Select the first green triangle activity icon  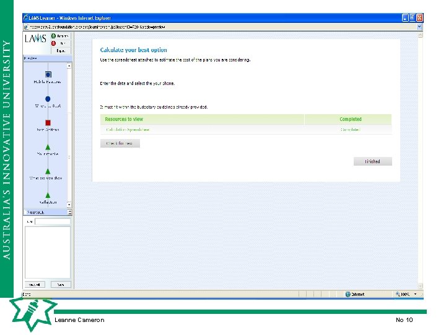pyautogui.click(x=48, y=147)
